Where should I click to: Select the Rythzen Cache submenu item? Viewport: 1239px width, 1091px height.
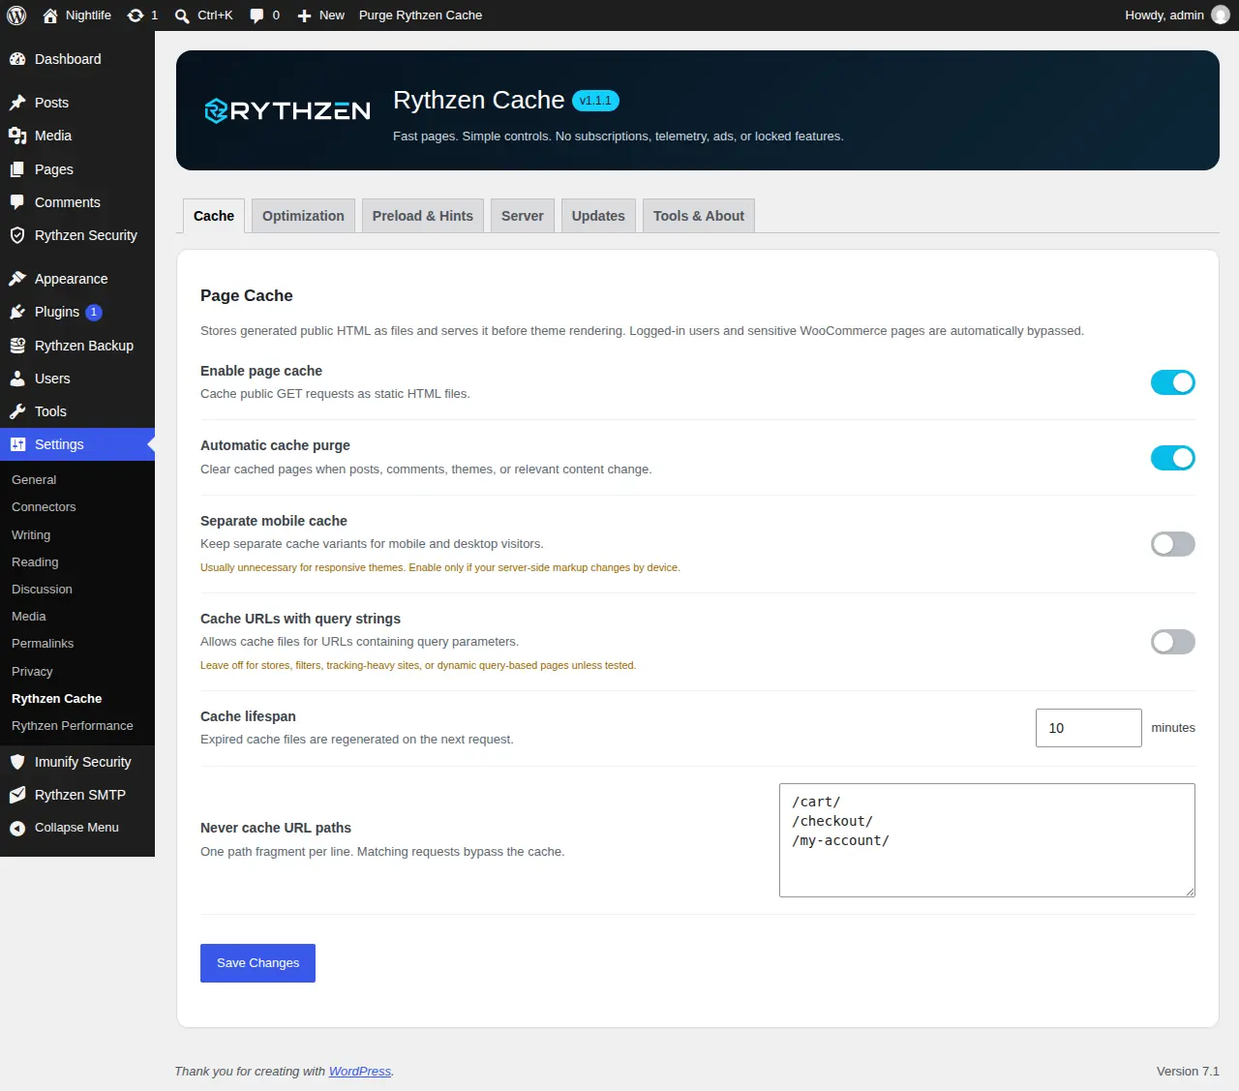(x=56, y=698)
